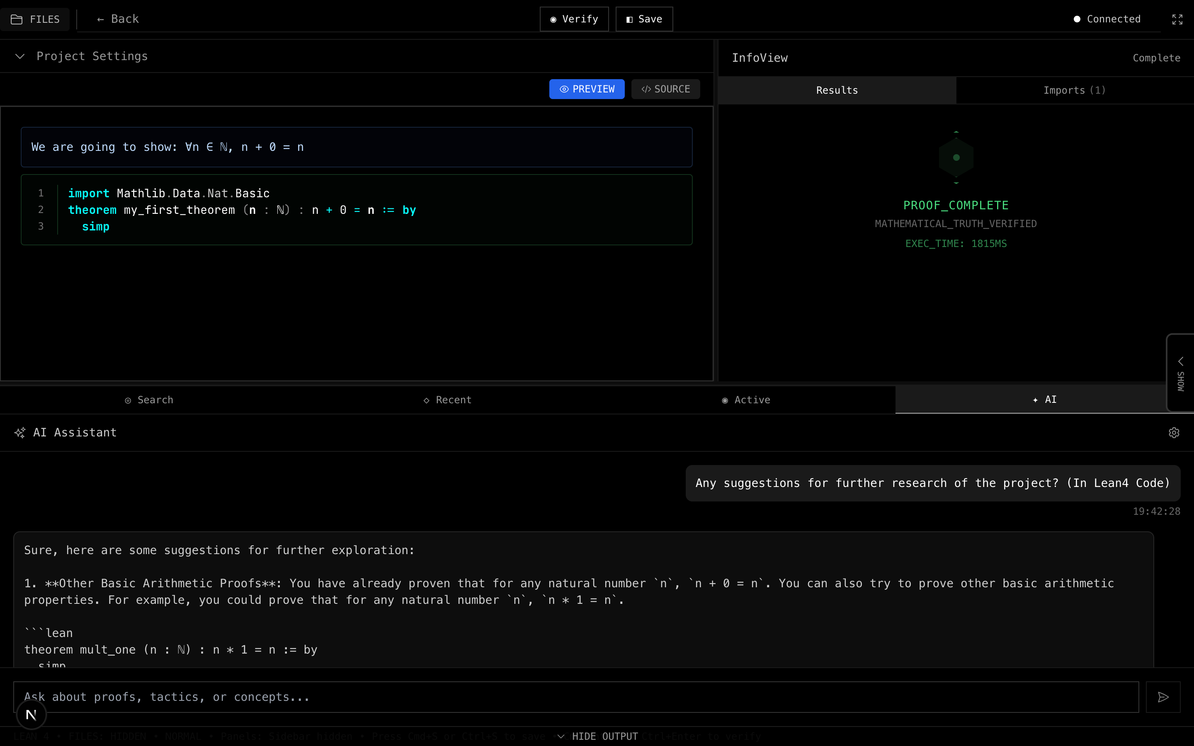Image resolution: width=1194 pixels, height=746 pixels.
Task: Open the Imports (1) tab
Action: 1074,90
